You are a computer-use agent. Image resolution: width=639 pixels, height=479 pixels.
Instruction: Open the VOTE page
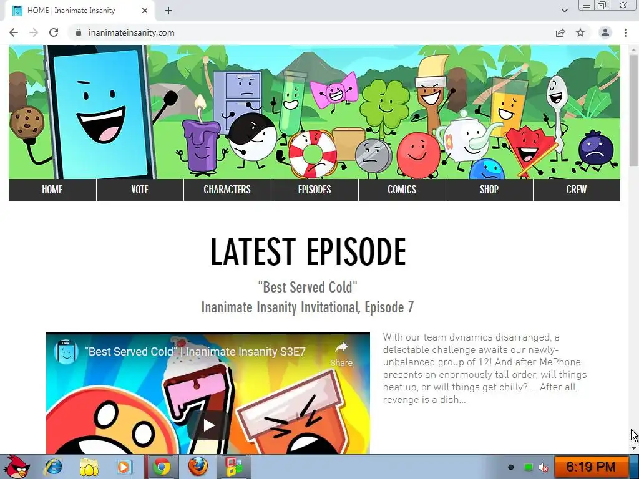(x=140, y=190)
